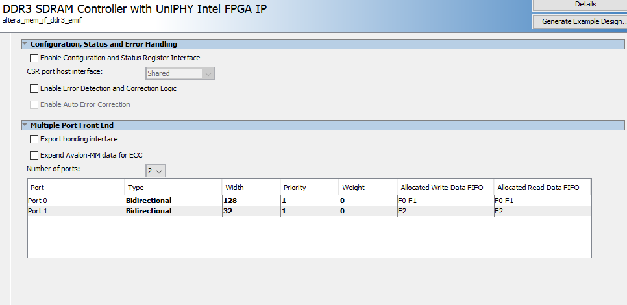Click Allocated Read-Data FIFO column header
Screen dimensions: 627x305
click(542, 188)
